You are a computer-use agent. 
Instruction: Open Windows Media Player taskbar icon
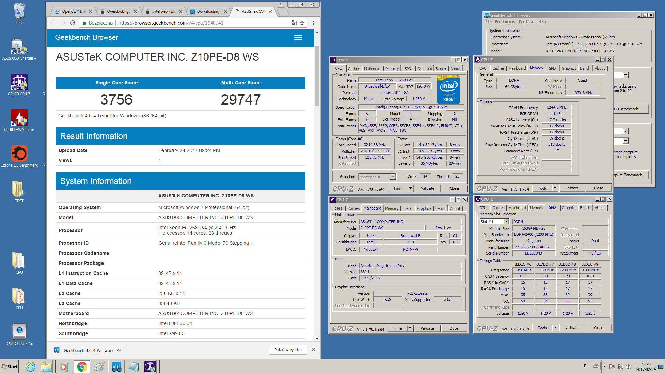[64, 367]
